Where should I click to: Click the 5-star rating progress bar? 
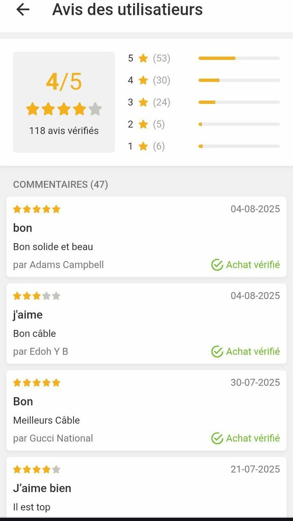[239, 58]
